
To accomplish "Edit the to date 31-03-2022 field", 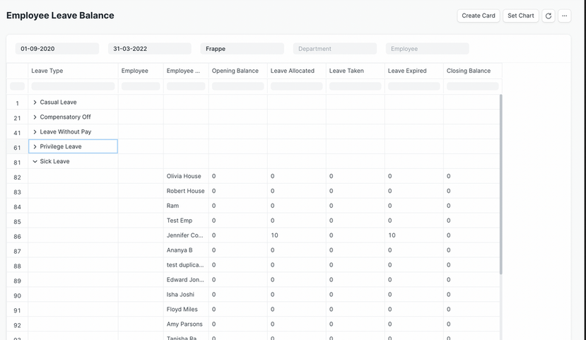I will 150,49.
